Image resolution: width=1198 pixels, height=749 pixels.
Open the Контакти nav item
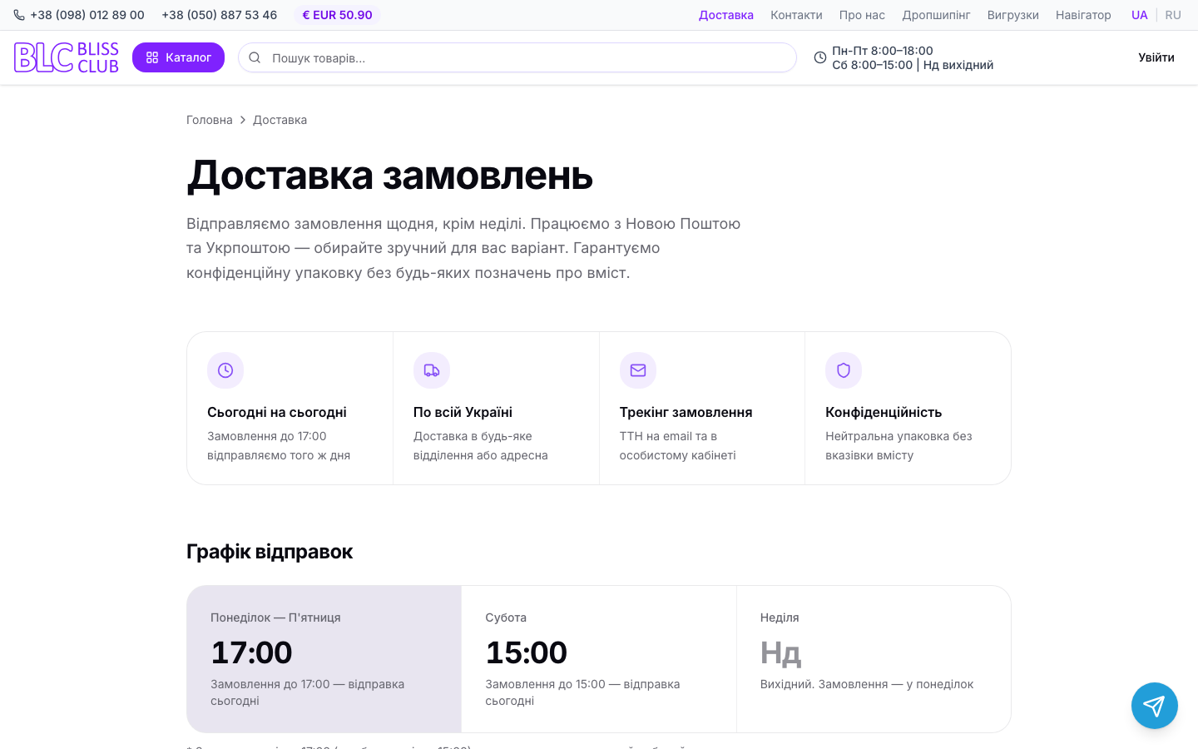tap(796, 15)
